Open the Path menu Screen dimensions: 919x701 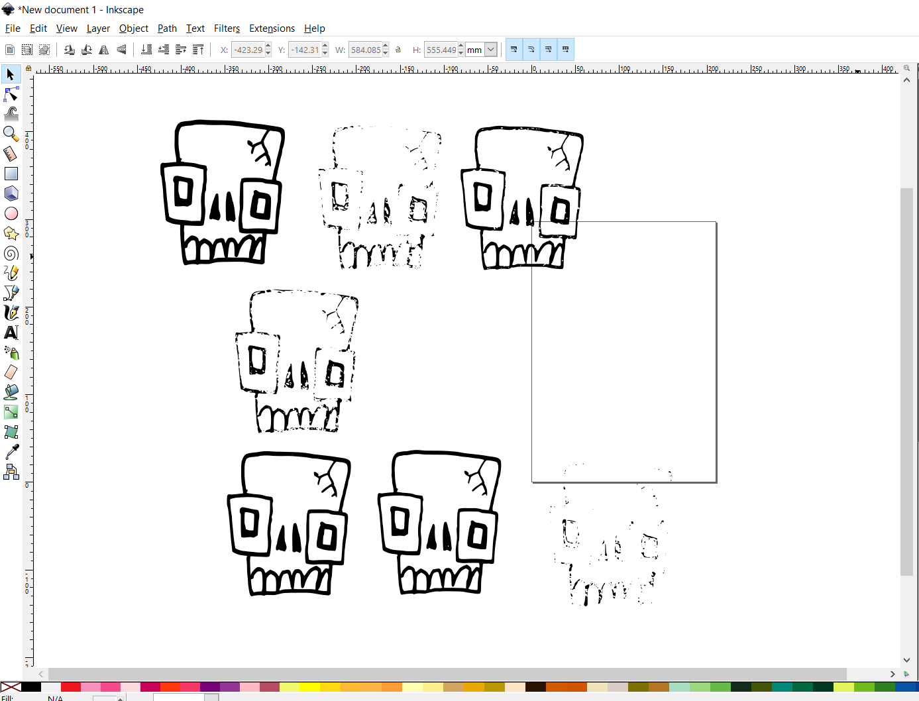pos(166,28)
